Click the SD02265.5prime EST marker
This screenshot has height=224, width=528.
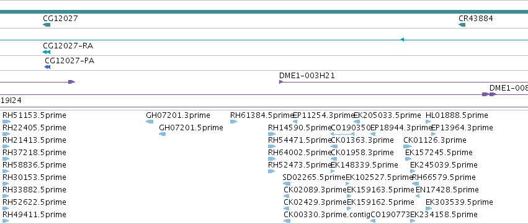[287, 184]
